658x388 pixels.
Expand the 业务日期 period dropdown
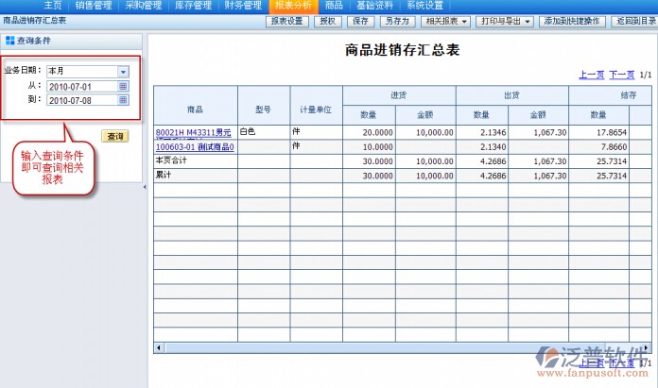pos(123,72)
